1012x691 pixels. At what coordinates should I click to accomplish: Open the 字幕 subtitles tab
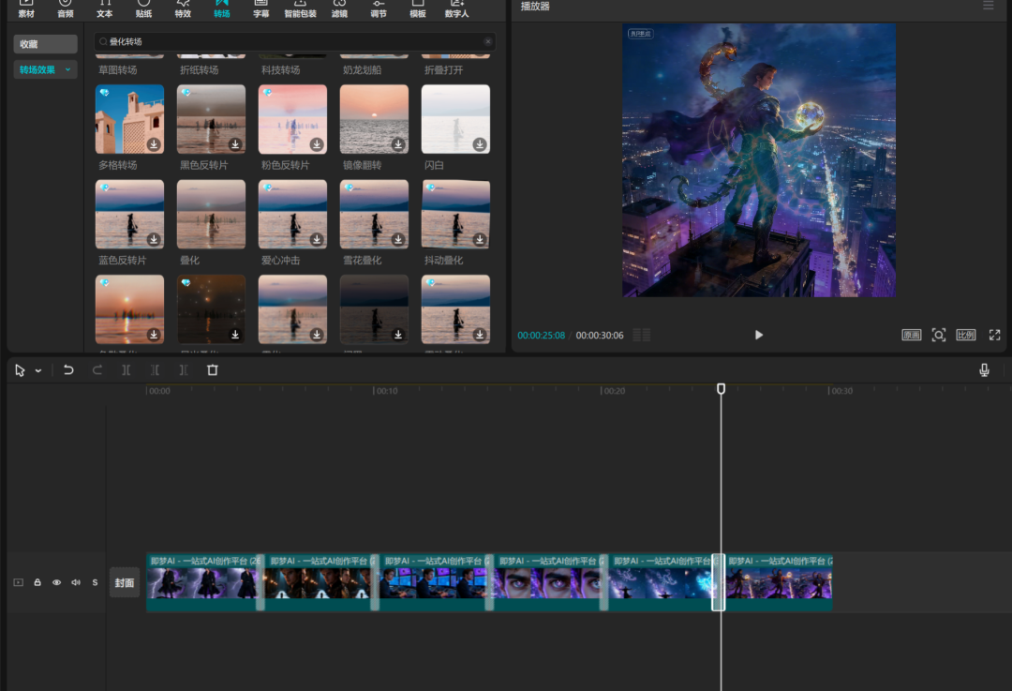pyautogui.click(x=260, y=9)
